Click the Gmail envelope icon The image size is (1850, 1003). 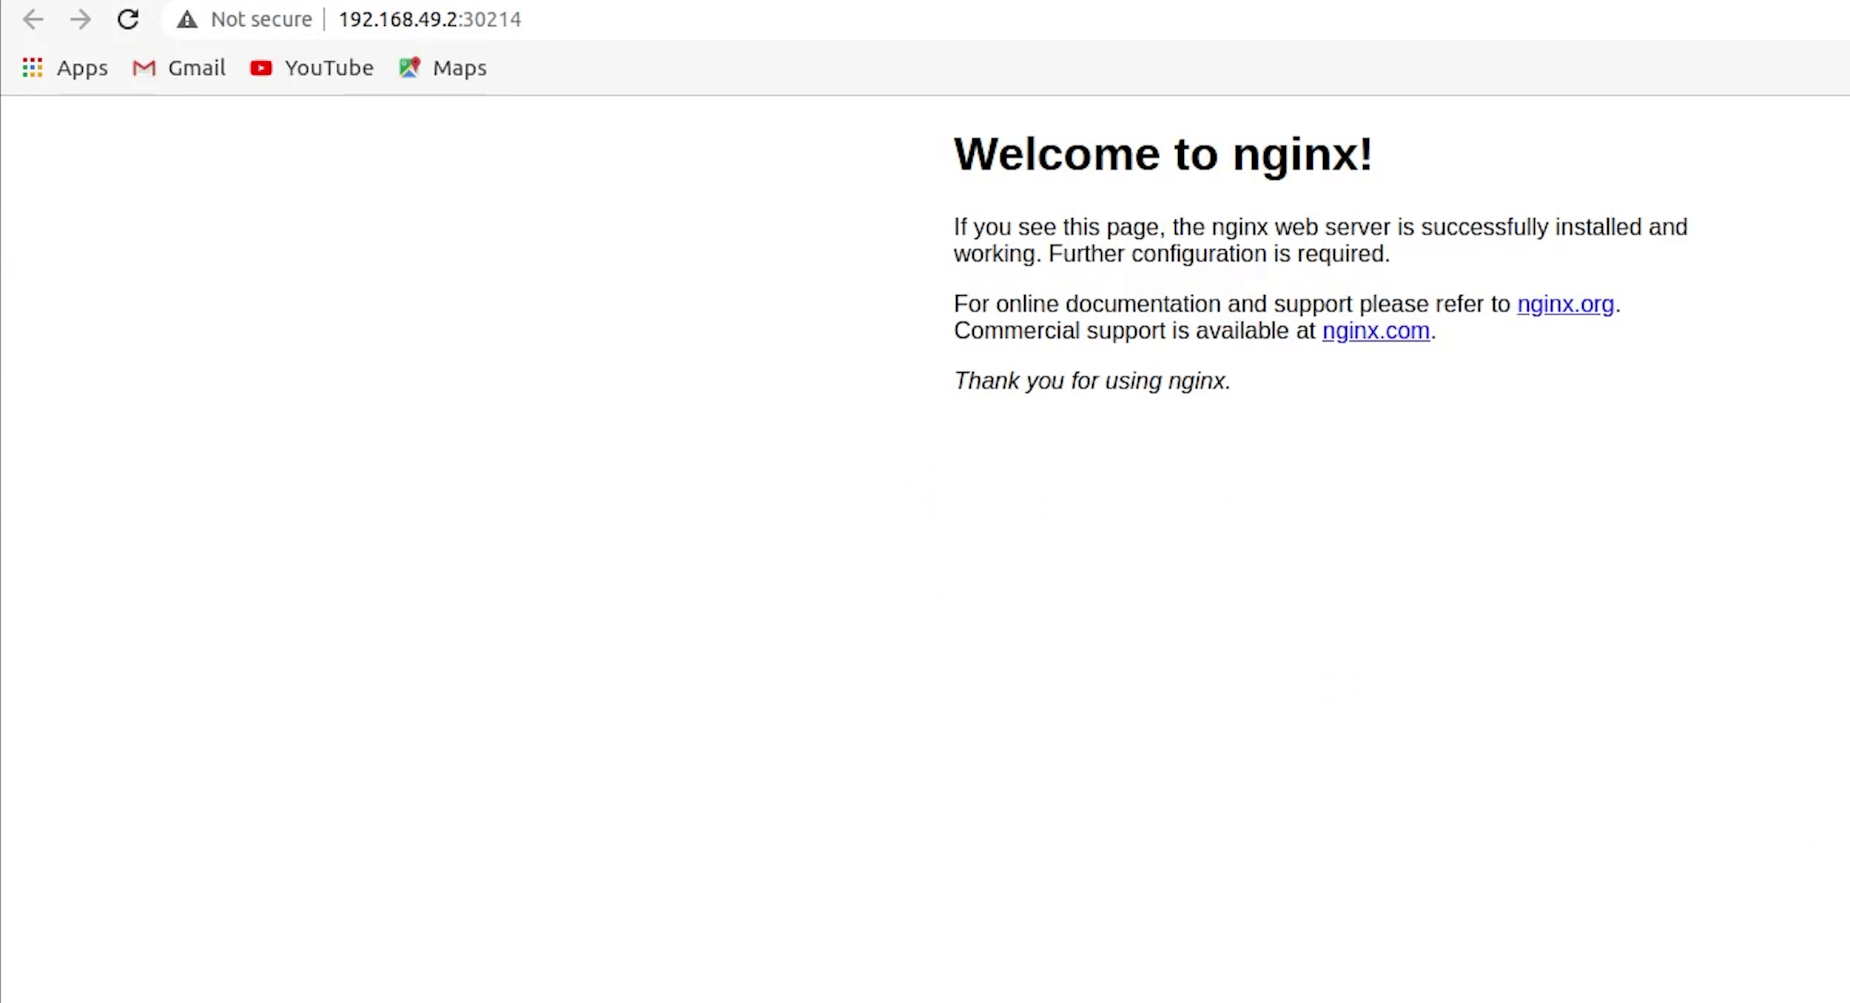(x=144, y=68)
